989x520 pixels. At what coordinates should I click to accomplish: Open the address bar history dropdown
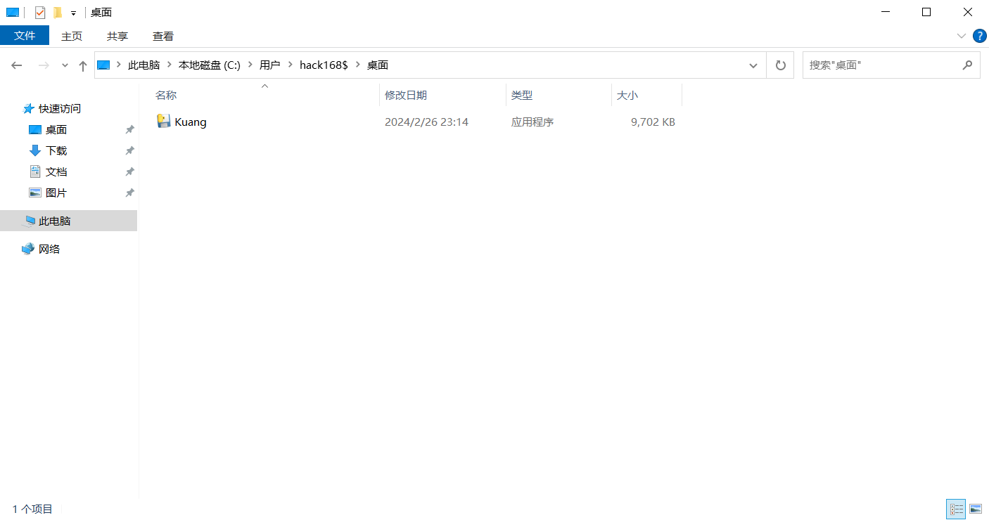pos(753,65)
